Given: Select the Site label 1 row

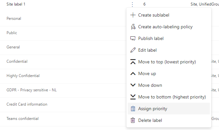Looking at the screenshot, I should 16,4.
